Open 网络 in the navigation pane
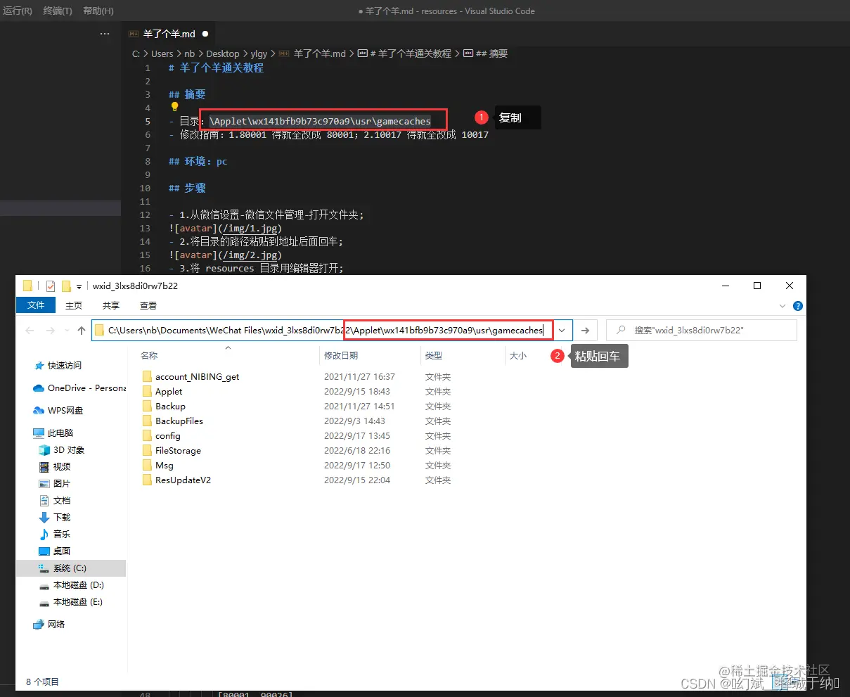Image resolution: width=850 pixels, height=697 pixels. click(56, 625)
